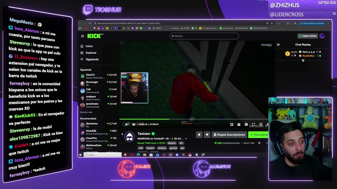Screen dimensions: 337x189
Task: Open Tanizen's profile avatar
Action: coord(129,136)
